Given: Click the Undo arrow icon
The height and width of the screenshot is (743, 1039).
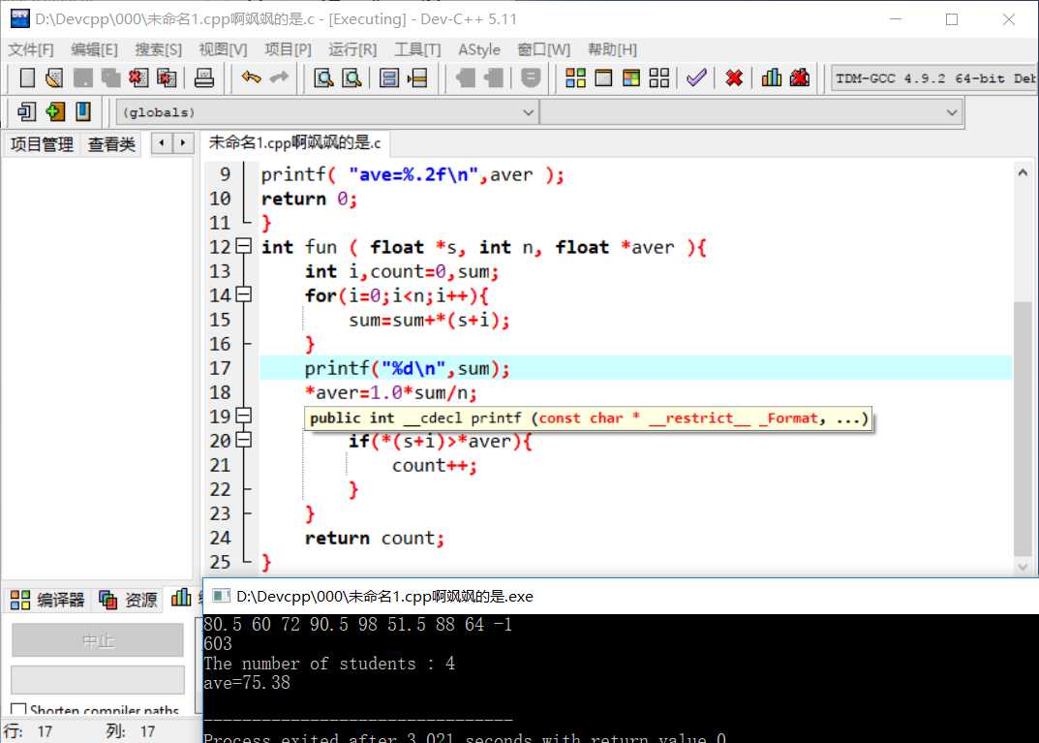Looking at the screenshot, I should (251, 77).
